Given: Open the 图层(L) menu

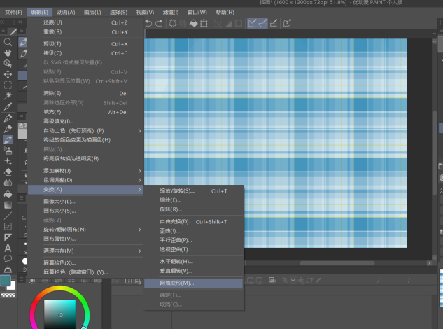Looking at the screenshot, I should (x=92, y=13).
